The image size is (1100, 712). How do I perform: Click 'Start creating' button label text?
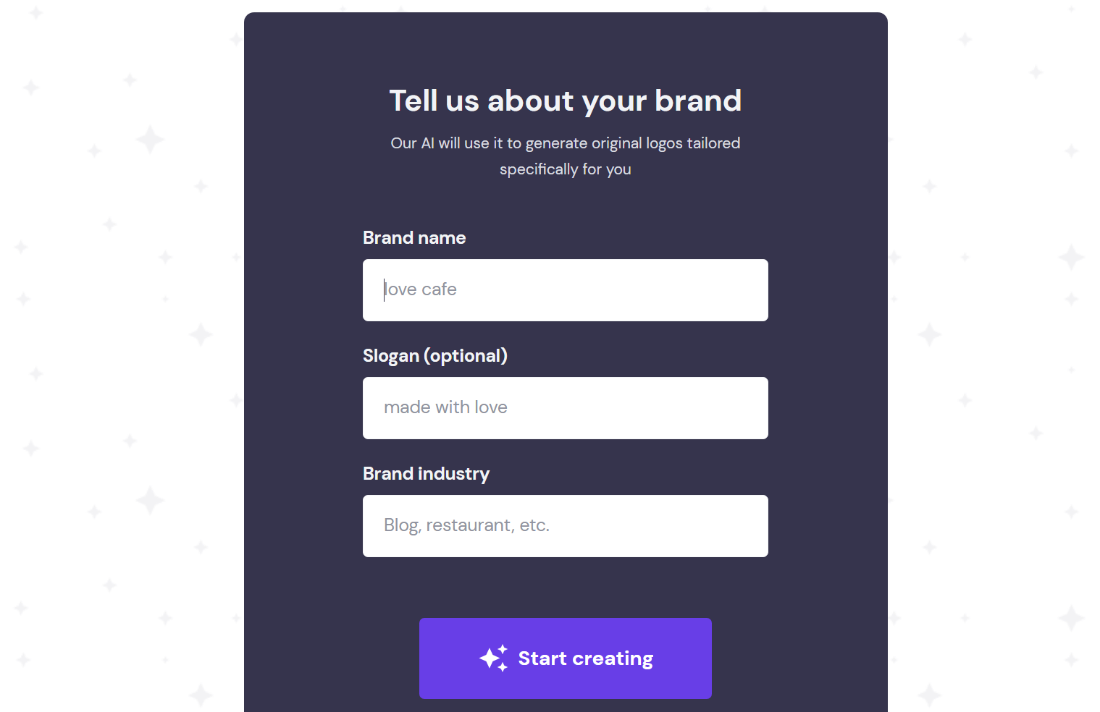click(x=585, y=658)
